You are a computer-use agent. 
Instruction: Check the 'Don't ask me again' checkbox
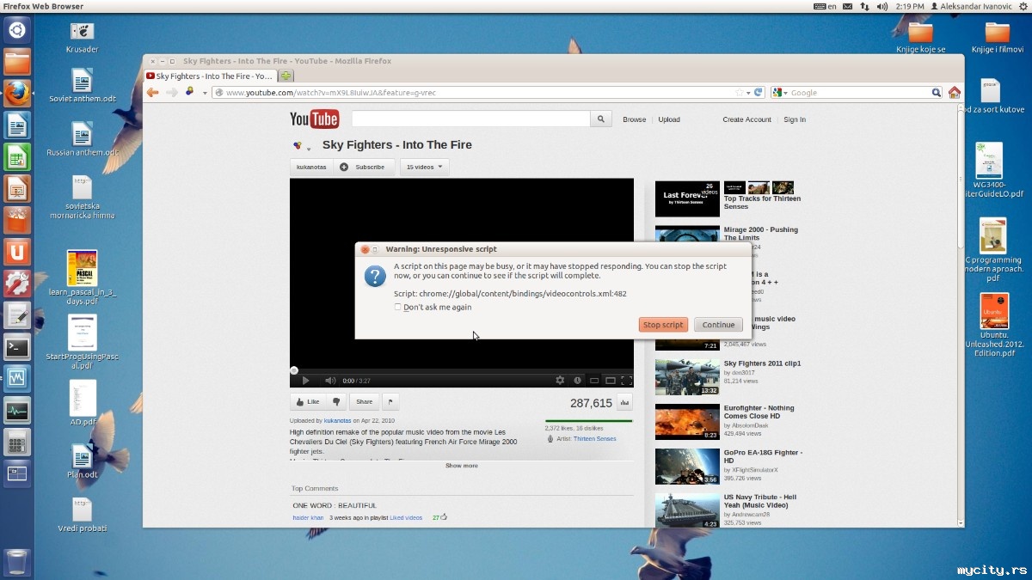coord(397,307)
